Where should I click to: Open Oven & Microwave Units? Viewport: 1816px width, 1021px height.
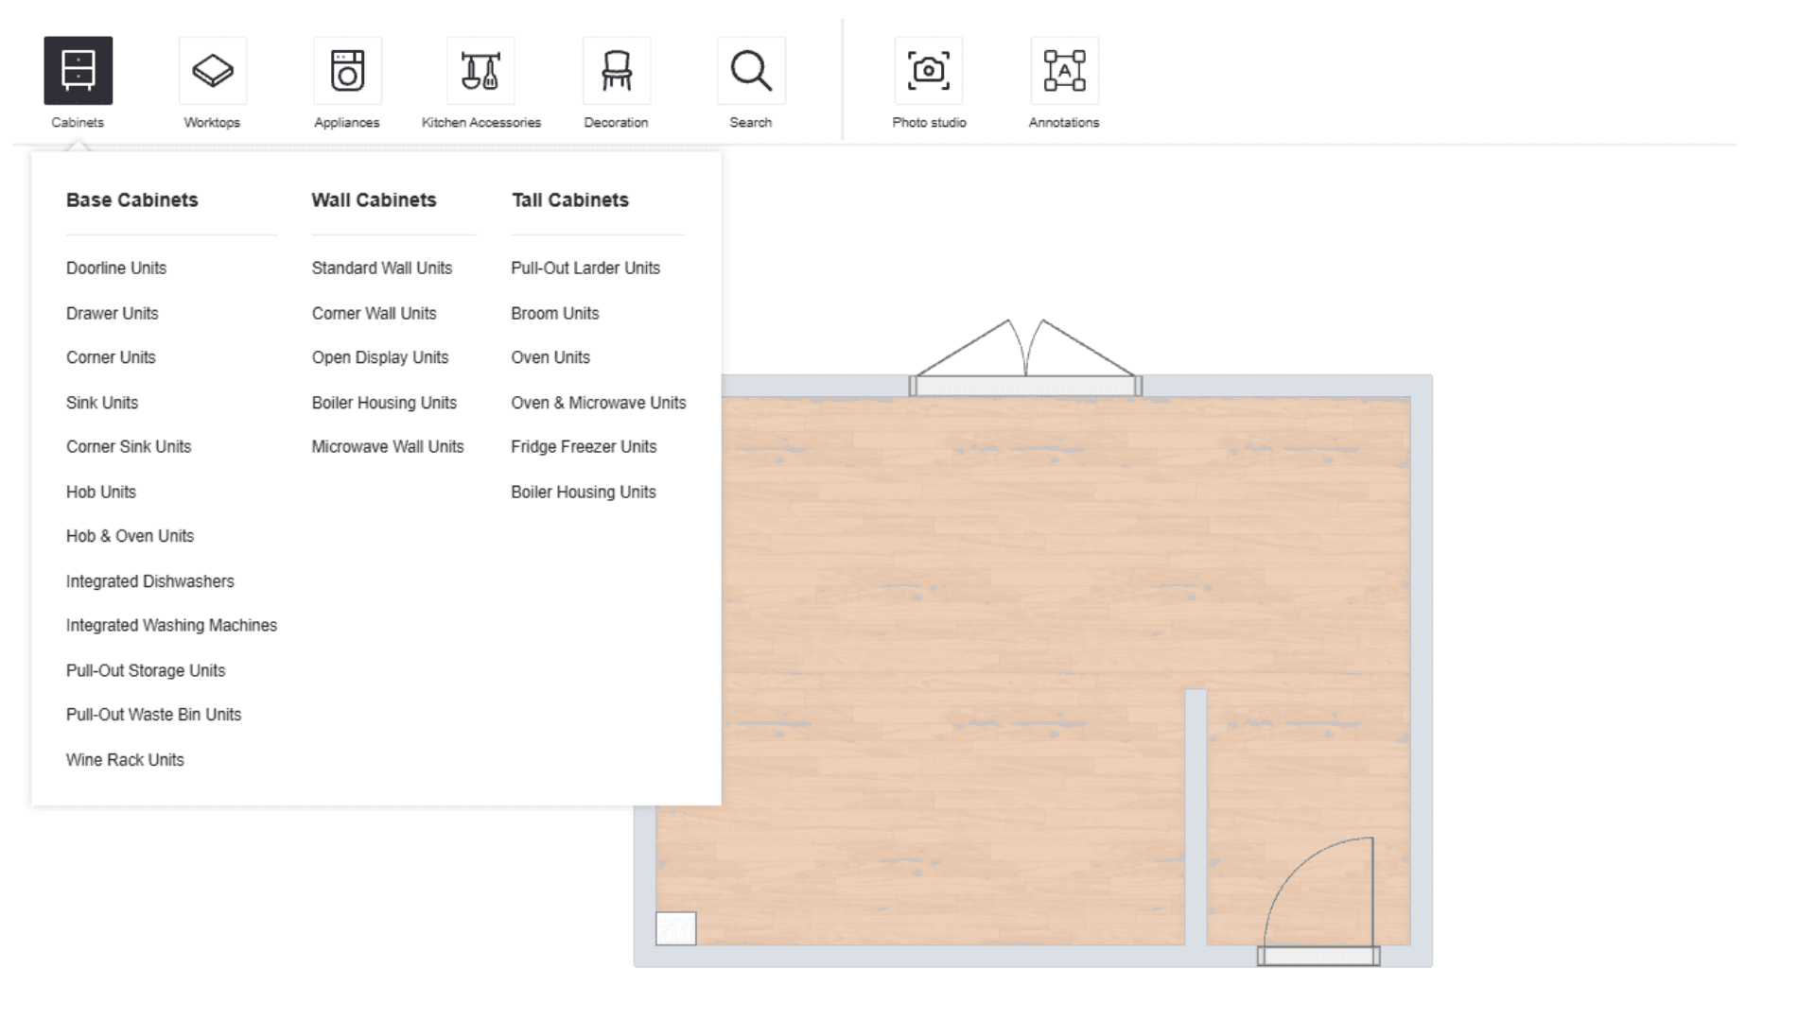599,403
